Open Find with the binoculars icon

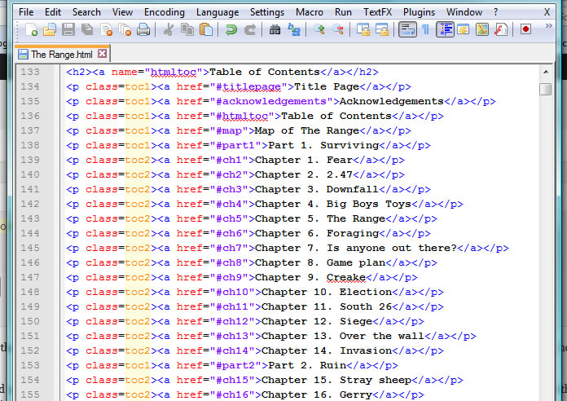[x=275, y=30]
